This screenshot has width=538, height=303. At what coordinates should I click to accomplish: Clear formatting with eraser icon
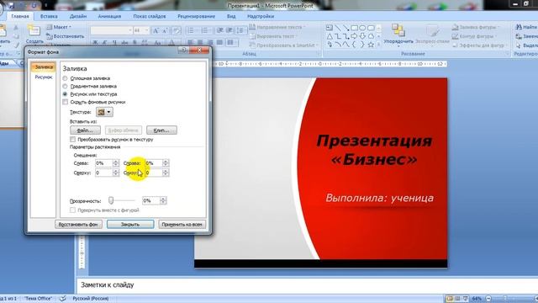pos(177,30)
